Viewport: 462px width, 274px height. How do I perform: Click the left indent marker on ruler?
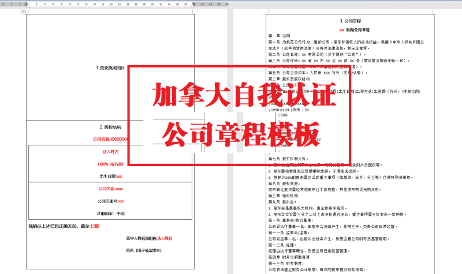point(27,6)
